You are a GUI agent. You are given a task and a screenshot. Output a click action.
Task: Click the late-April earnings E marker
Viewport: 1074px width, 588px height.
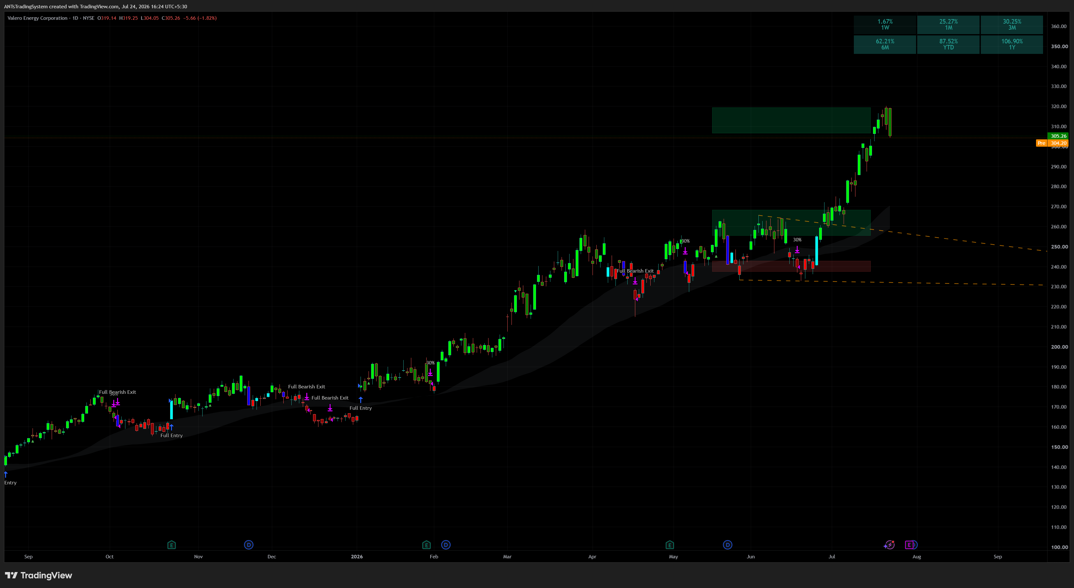[670, 545]
